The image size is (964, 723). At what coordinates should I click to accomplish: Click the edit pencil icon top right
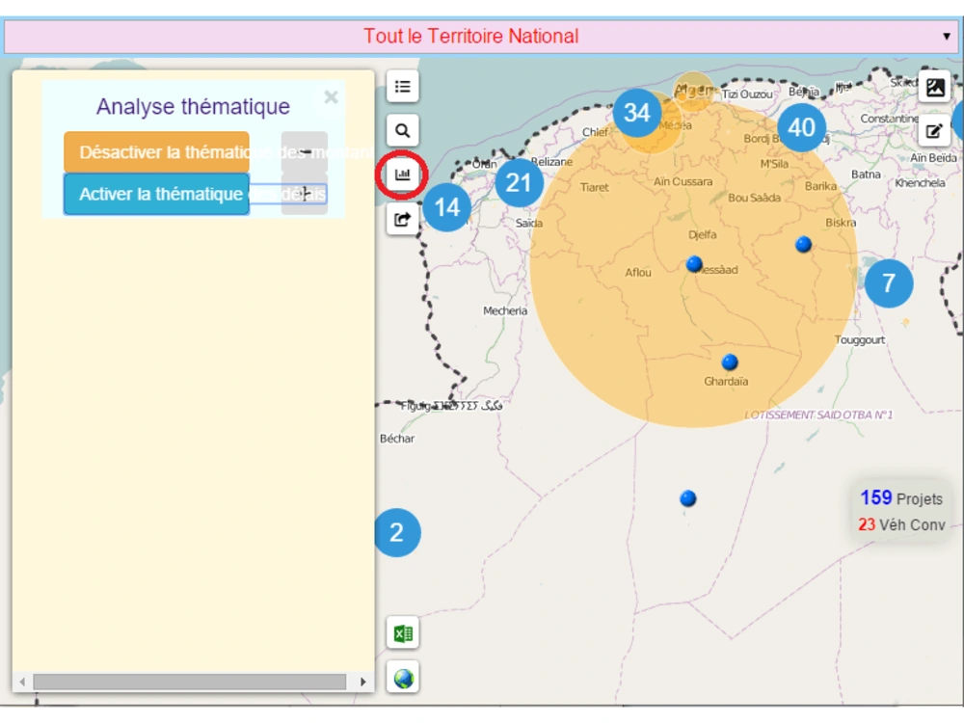(x=934, y=131)
